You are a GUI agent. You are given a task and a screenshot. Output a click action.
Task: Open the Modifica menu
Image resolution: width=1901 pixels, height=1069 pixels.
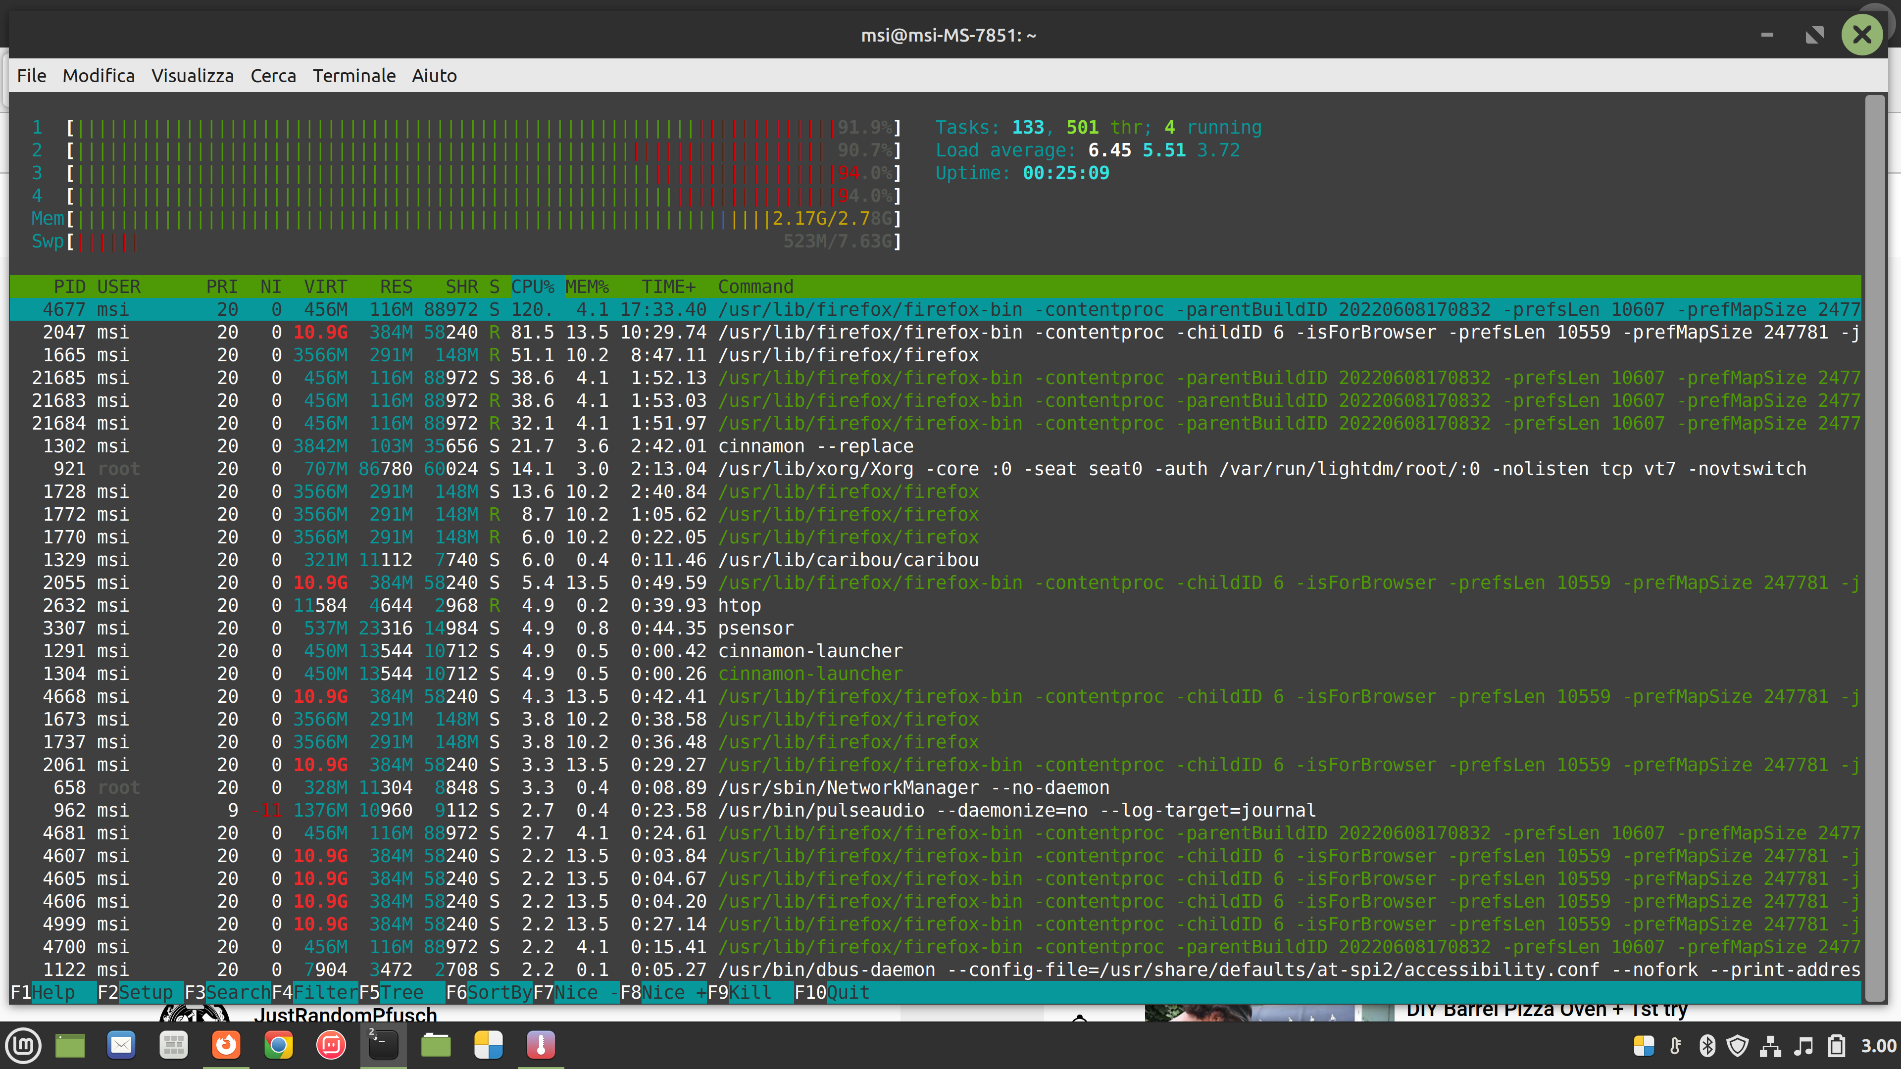click(98, 76)
